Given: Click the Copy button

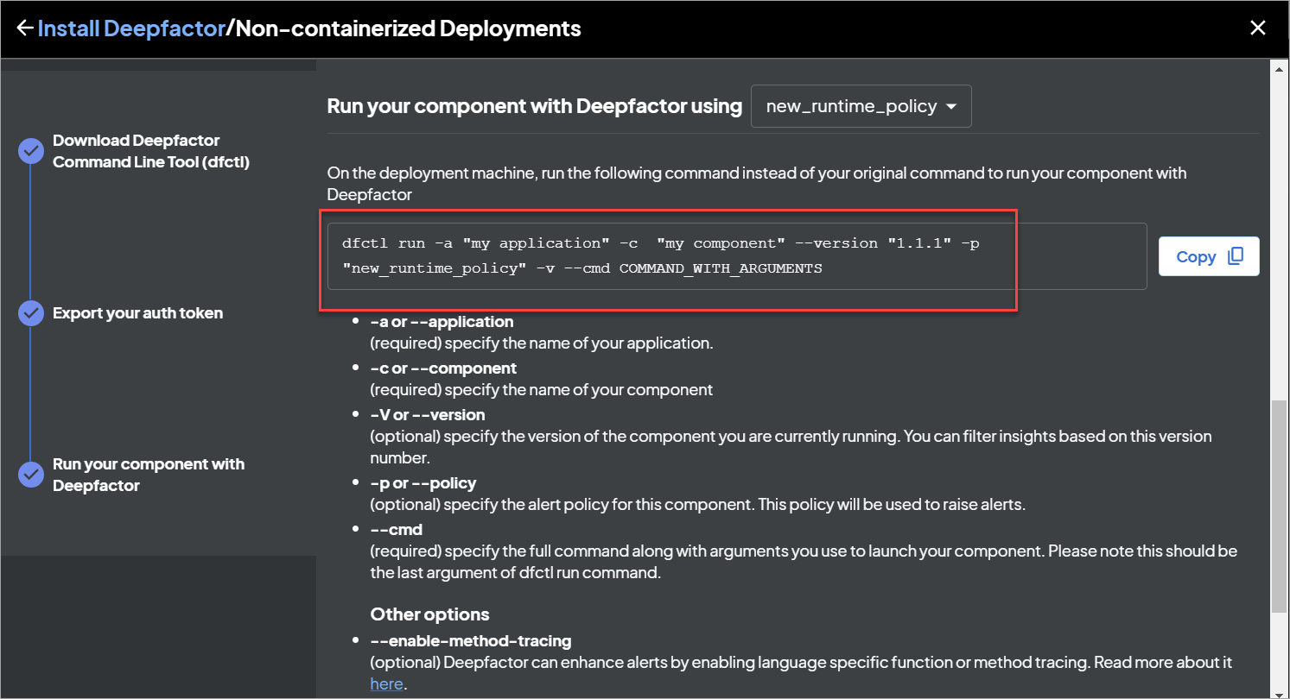Looking at the screenshot, I should (x=1209, y=256).
